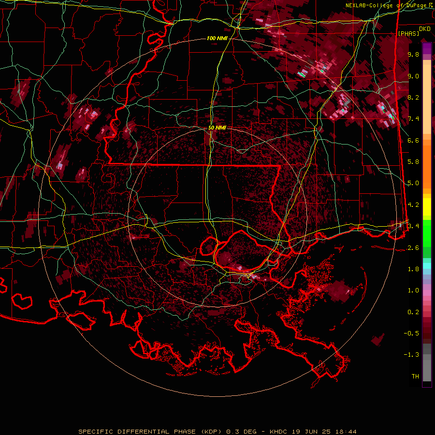435x435 pixels.
Task: Click the TH legend label
Action: (x=415, y=377)
